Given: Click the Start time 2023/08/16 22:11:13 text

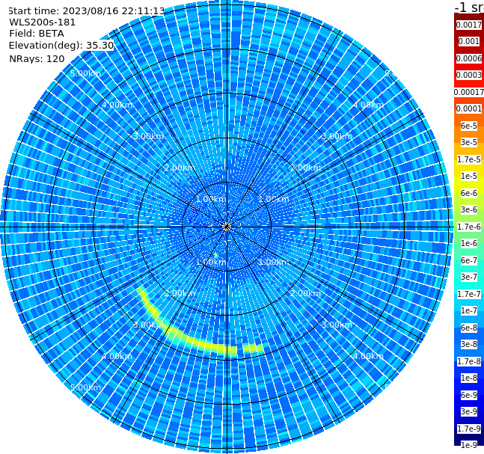Looking at the screenshot, I should point(86,10).
